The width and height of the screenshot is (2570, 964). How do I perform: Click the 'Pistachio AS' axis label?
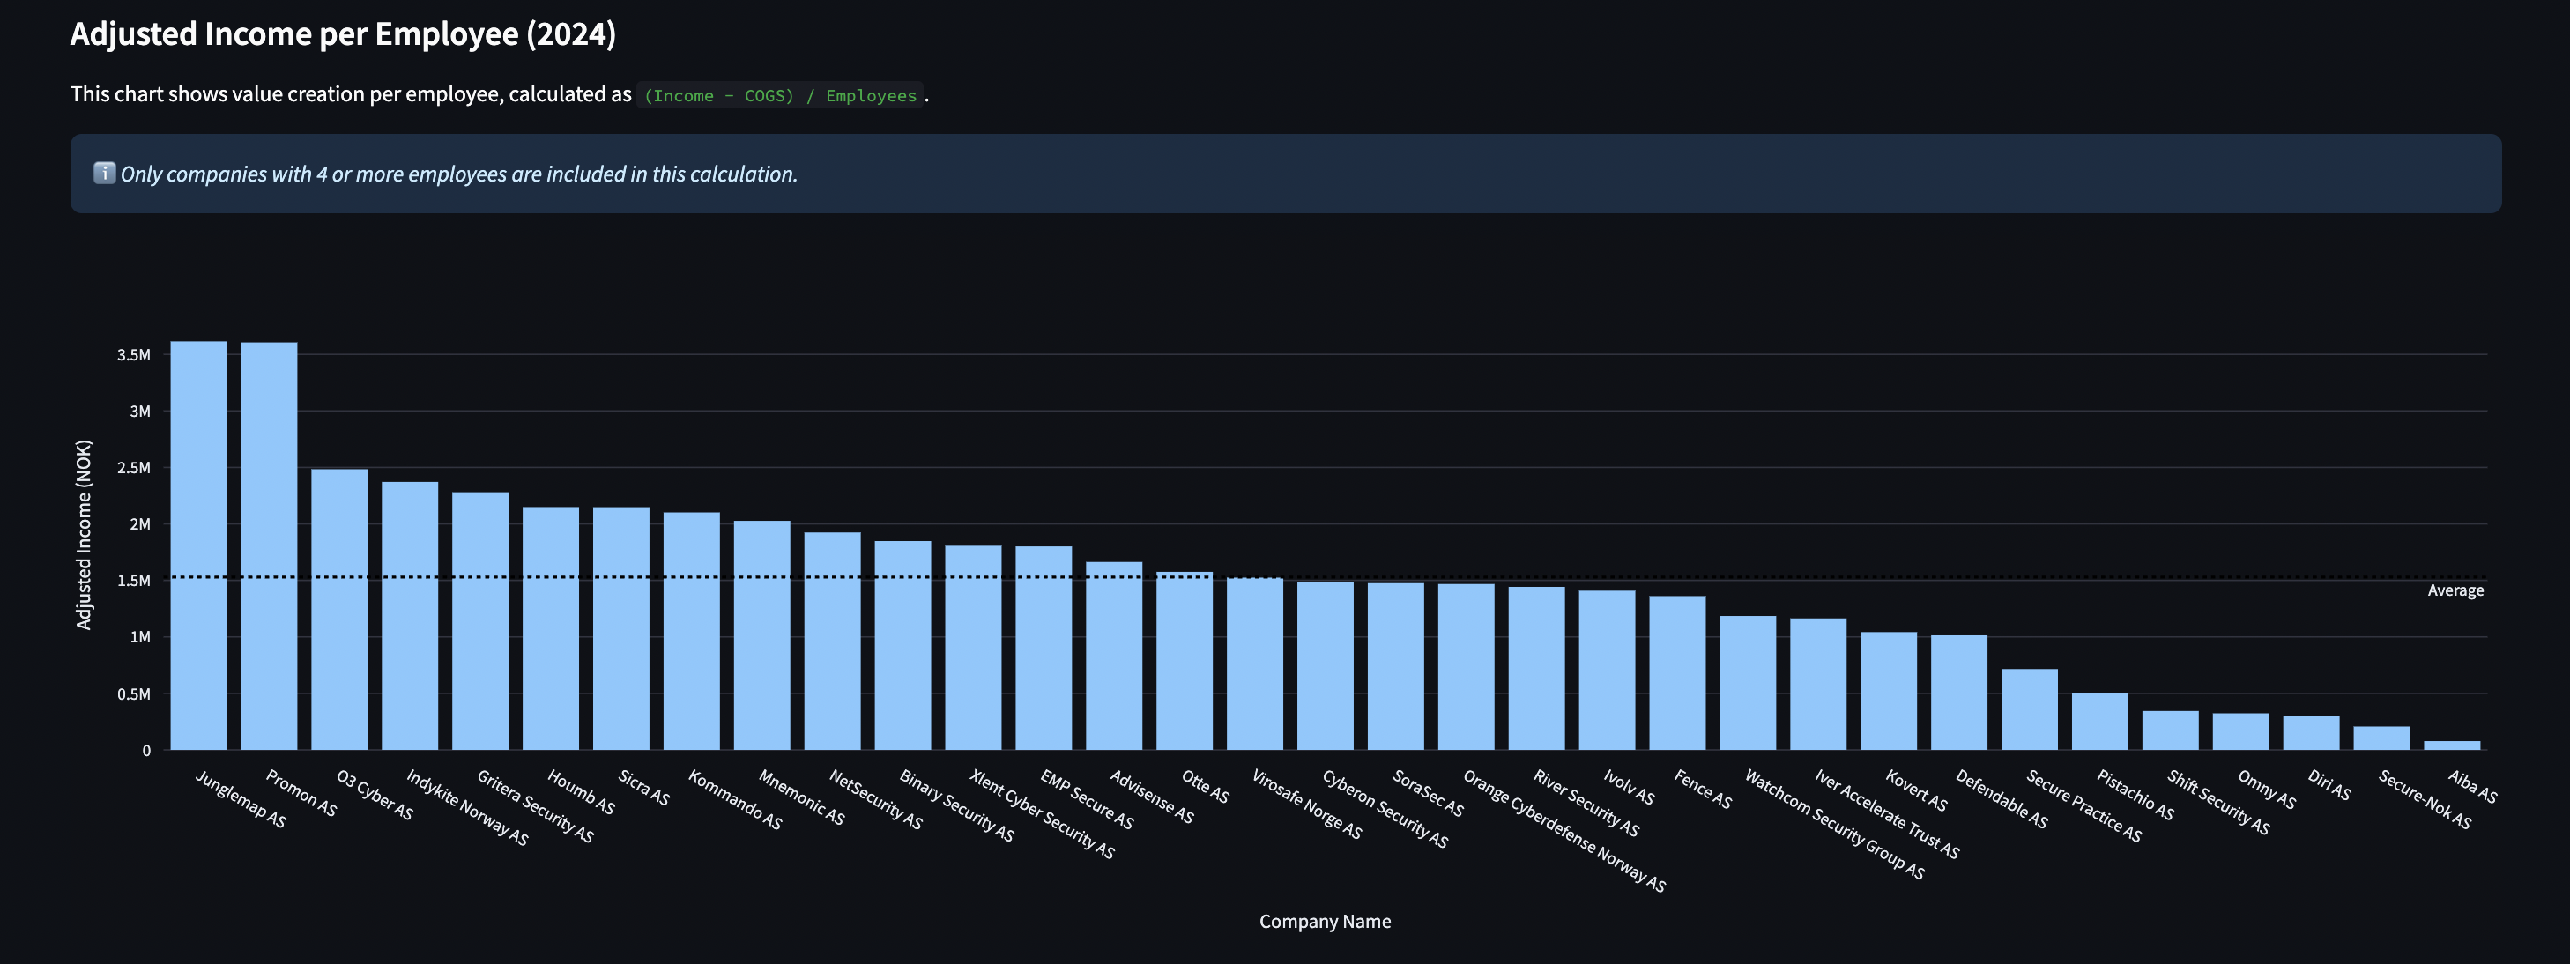[2136, 796]
